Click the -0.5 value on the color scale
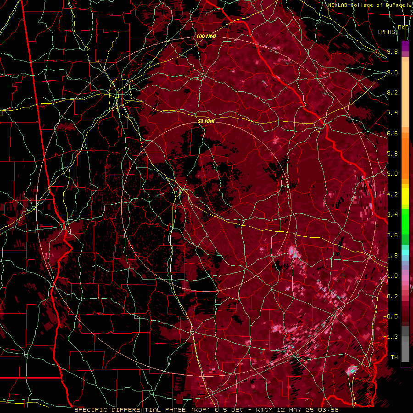 pyautogui.click(x=391, y=317)
